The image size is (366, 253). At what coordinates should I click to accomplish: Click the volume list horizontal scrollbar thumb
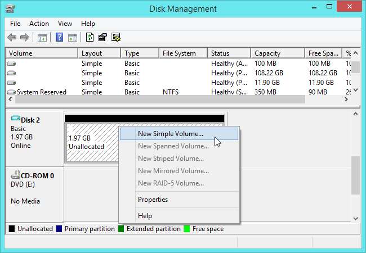(160, 100)
